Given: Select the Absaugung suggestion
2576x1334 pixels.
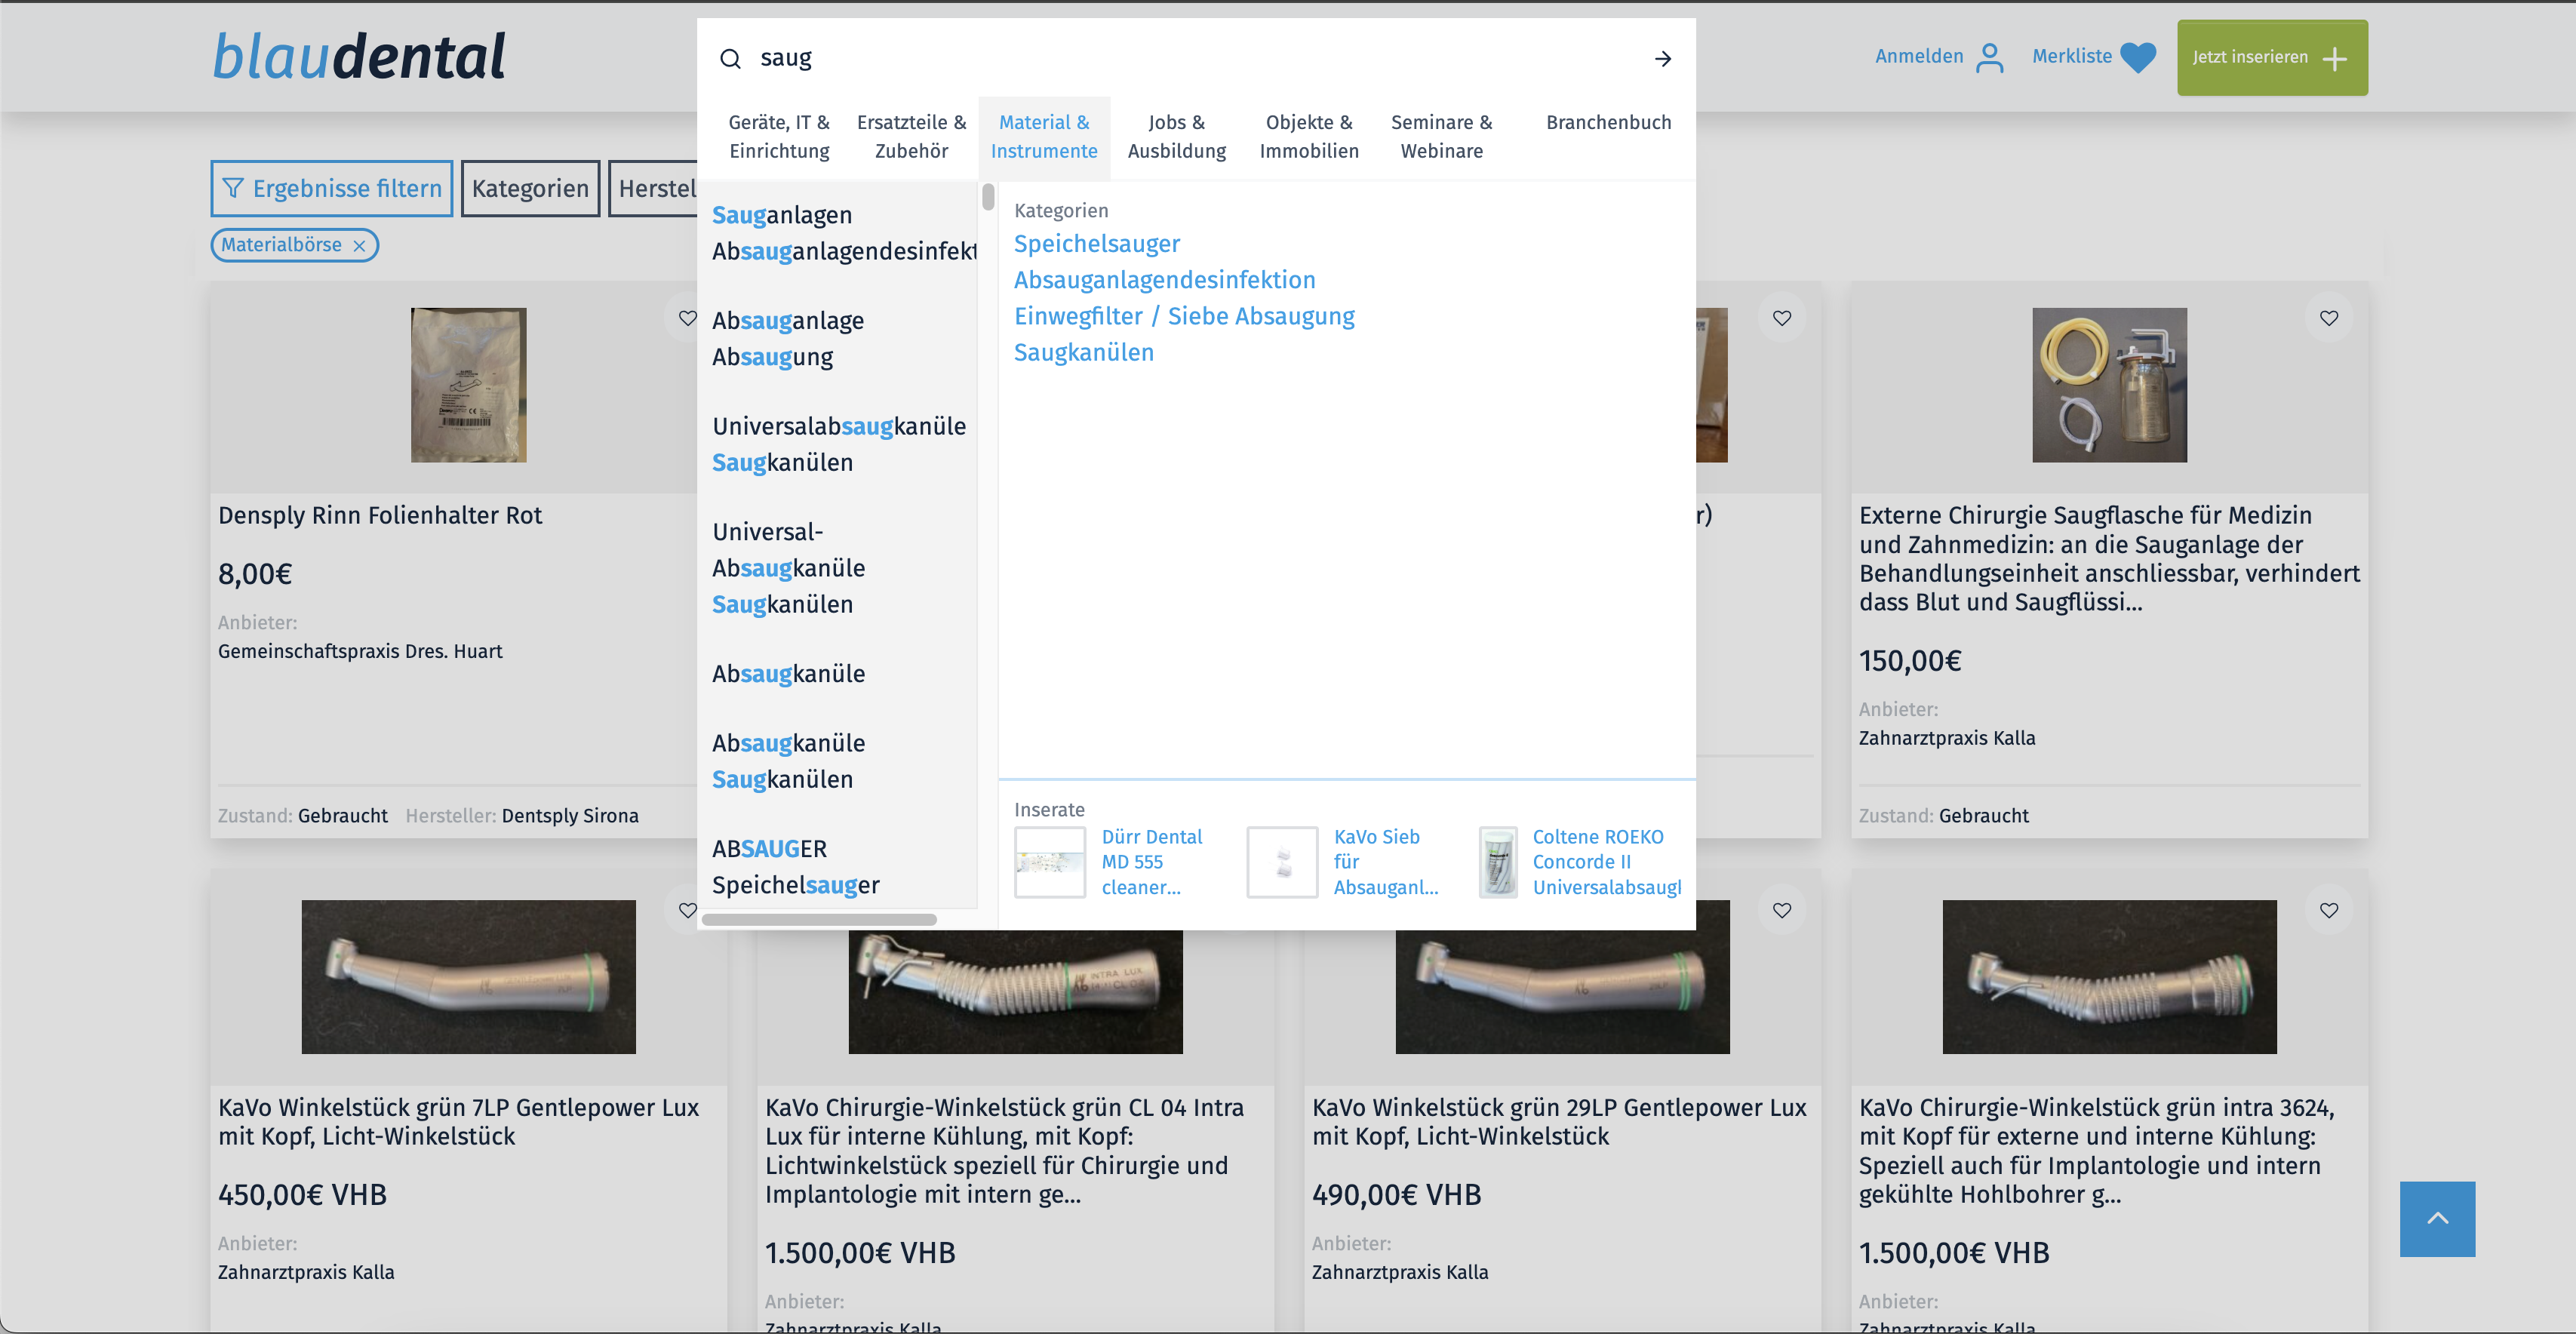Looking at the screenshot, I should pyautogui.click(x=772, y=357).
